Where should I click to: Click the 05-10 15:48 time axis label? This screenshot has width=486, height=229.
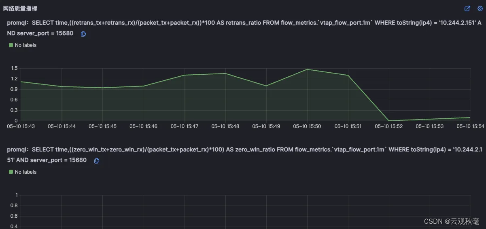coord(225,126)
